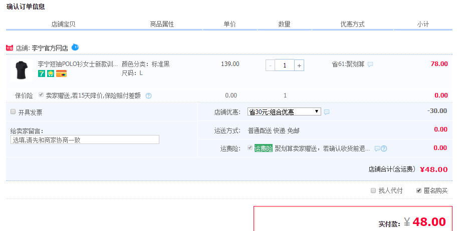This screenshot has width=470, height=231.
Task: Click the comment bubble icon in 运费险 row
Action: [x=377, y=148]
